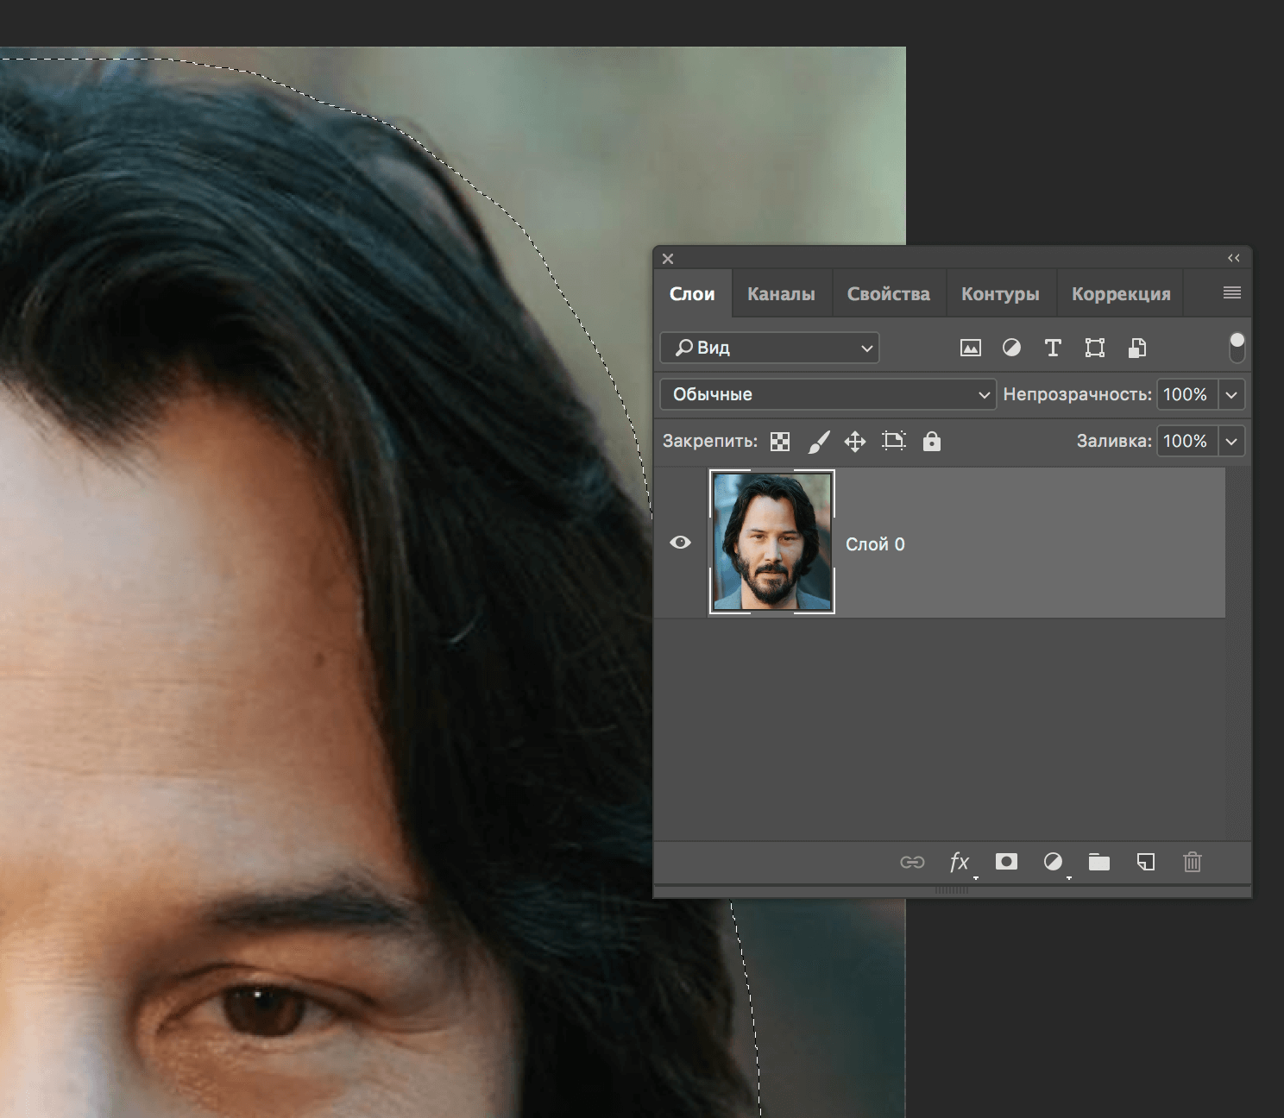Image resolution: width=1284 pixels, height=1118 pixels.
Task: Create new group folder icon
Action: [x=1099, y=862]
